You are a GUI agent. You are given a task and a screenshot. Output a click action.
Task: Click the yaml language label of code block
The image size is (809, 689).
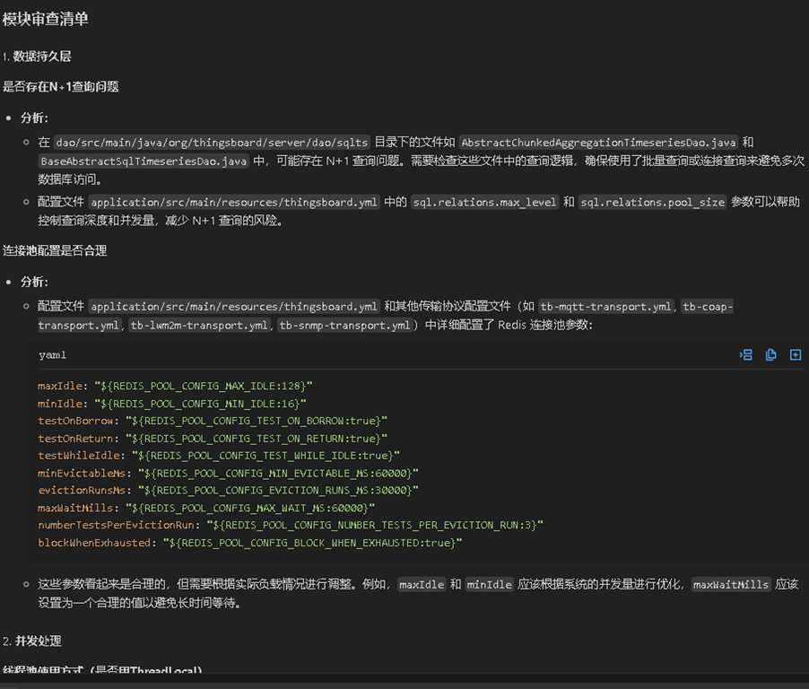52,355
